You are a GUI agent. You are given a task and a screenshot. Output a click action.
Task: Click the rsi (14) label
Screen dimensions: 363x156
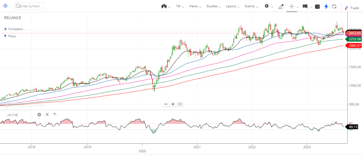coord(12,115)
